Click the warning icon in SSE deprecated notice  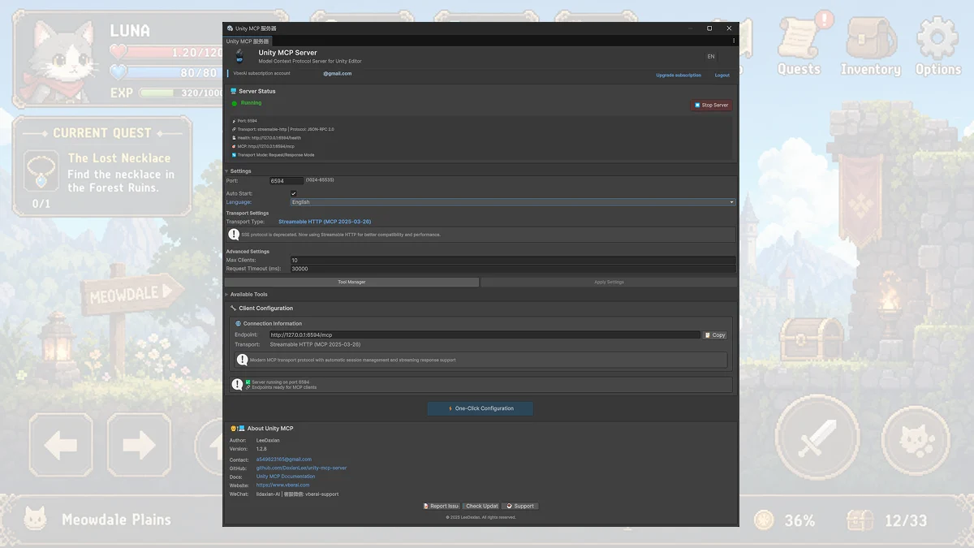tap(234, 235)
